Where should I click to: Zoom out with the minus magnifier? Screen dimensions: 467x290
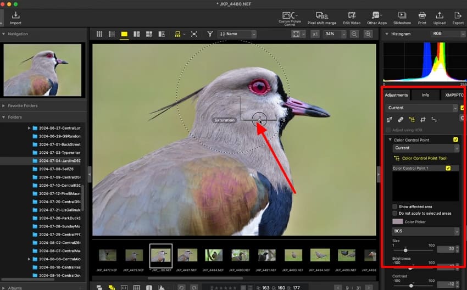(x=354, y=34)
